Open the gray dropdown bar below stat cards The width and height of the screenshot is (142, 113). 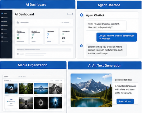tap(44, 50)
